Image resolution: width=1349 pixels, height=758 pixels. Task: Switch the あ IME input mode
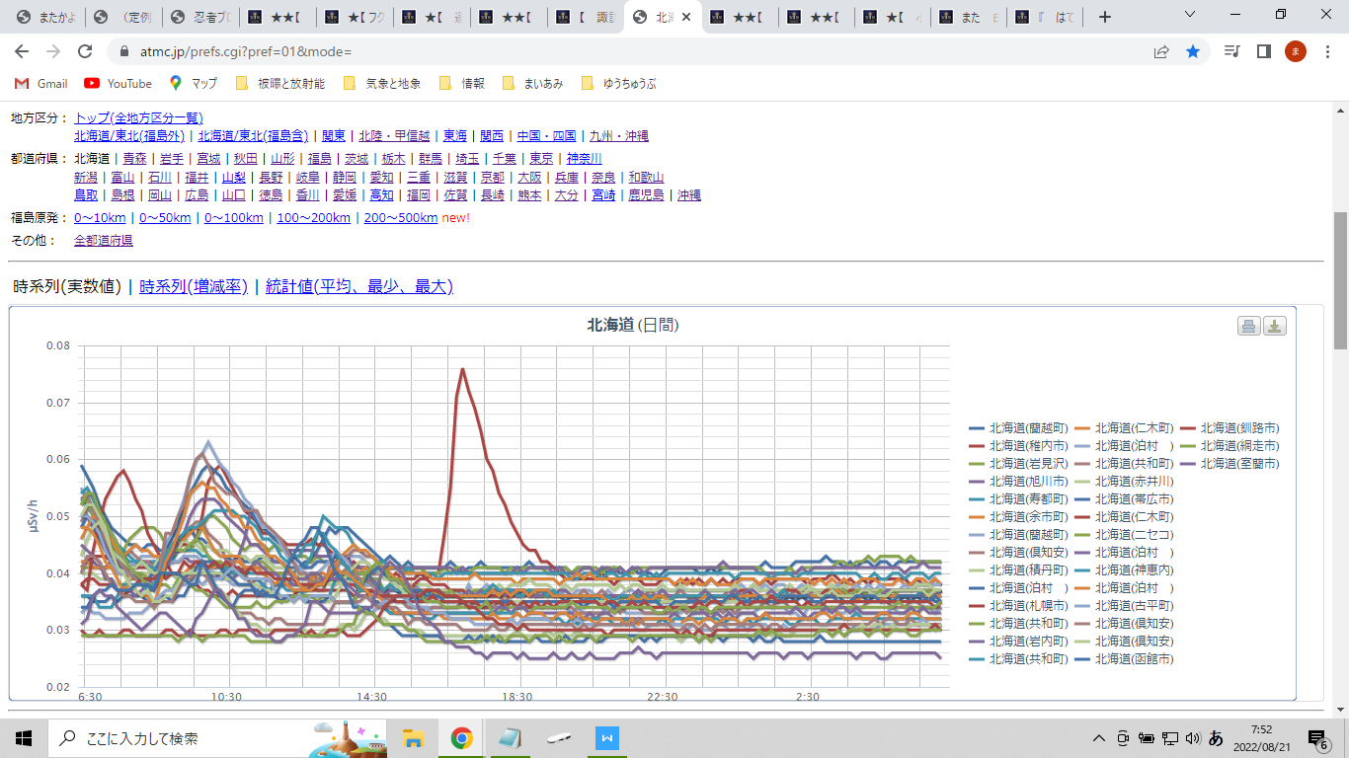point(1217,738)
